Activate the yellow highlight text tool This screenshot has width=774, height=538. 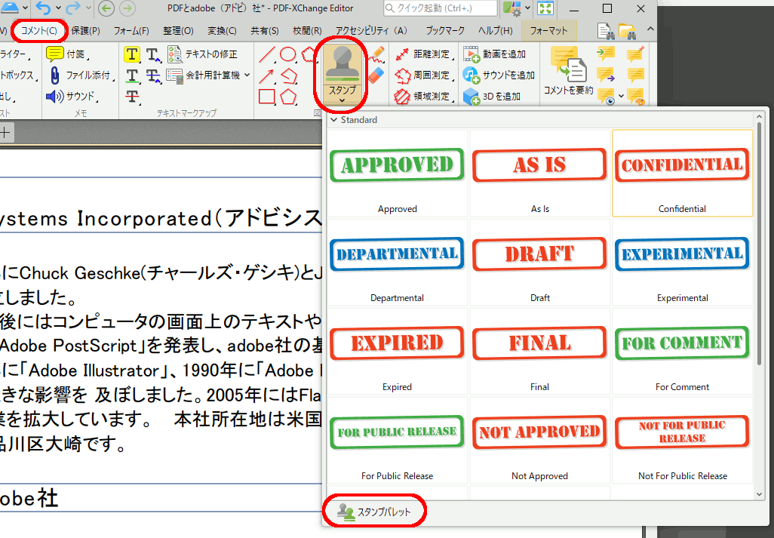pyautogui.click(x=132, y=54)
